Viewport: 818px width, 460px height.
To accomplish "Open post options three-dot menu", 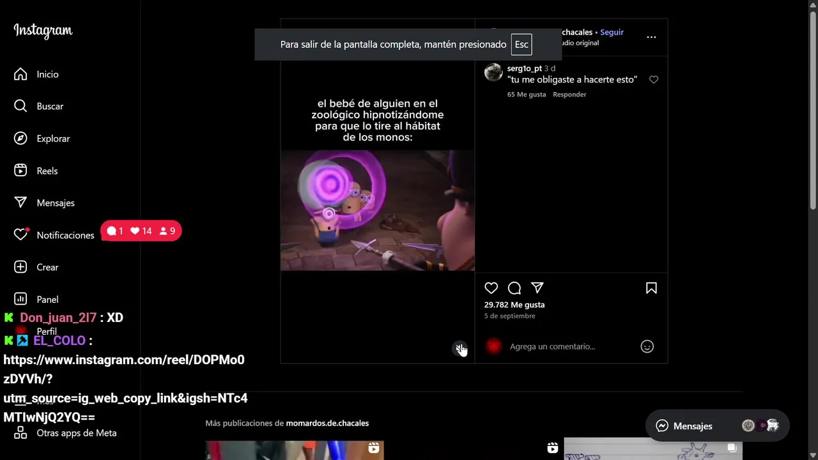I will [651, 37].
